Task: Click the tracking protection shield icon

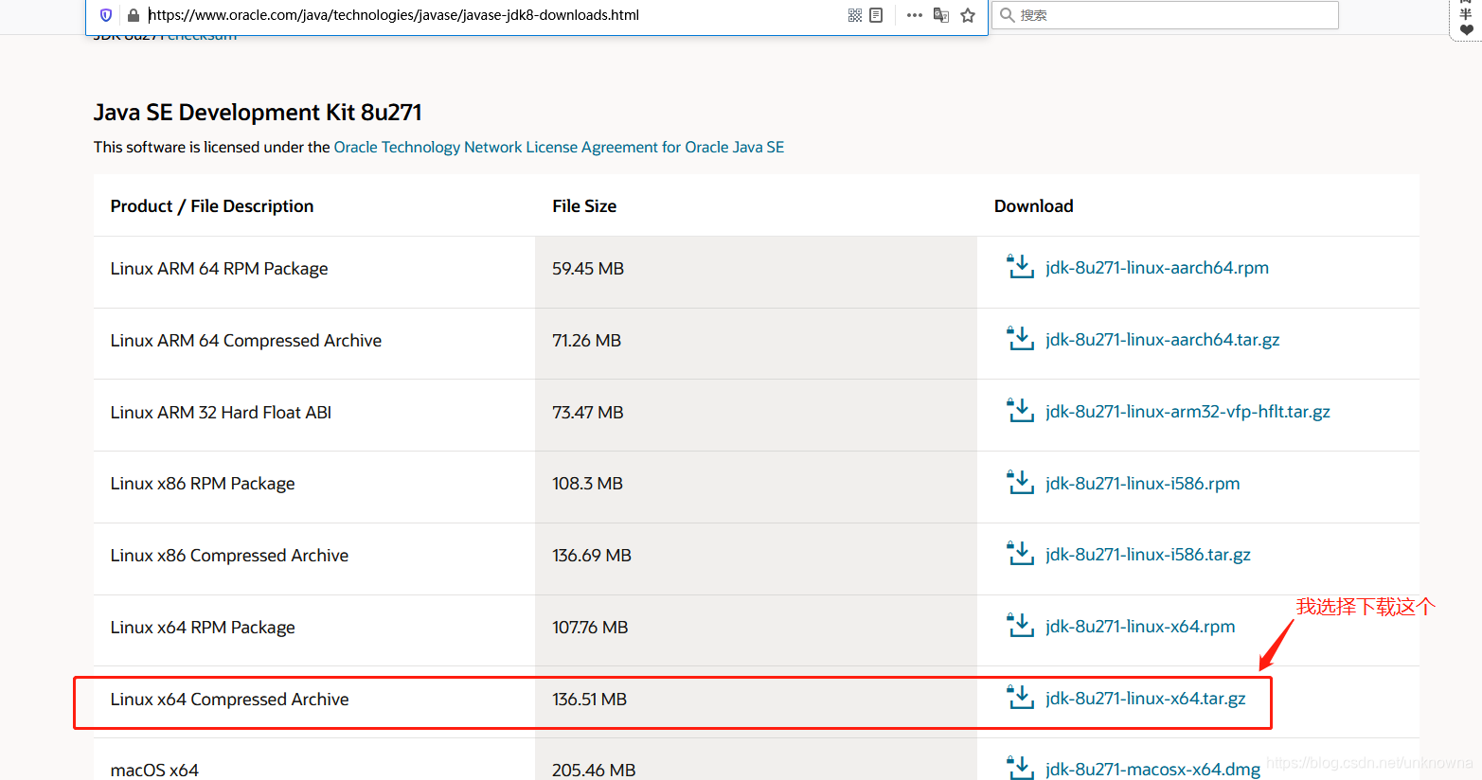Action: click(x=106, y=15)
